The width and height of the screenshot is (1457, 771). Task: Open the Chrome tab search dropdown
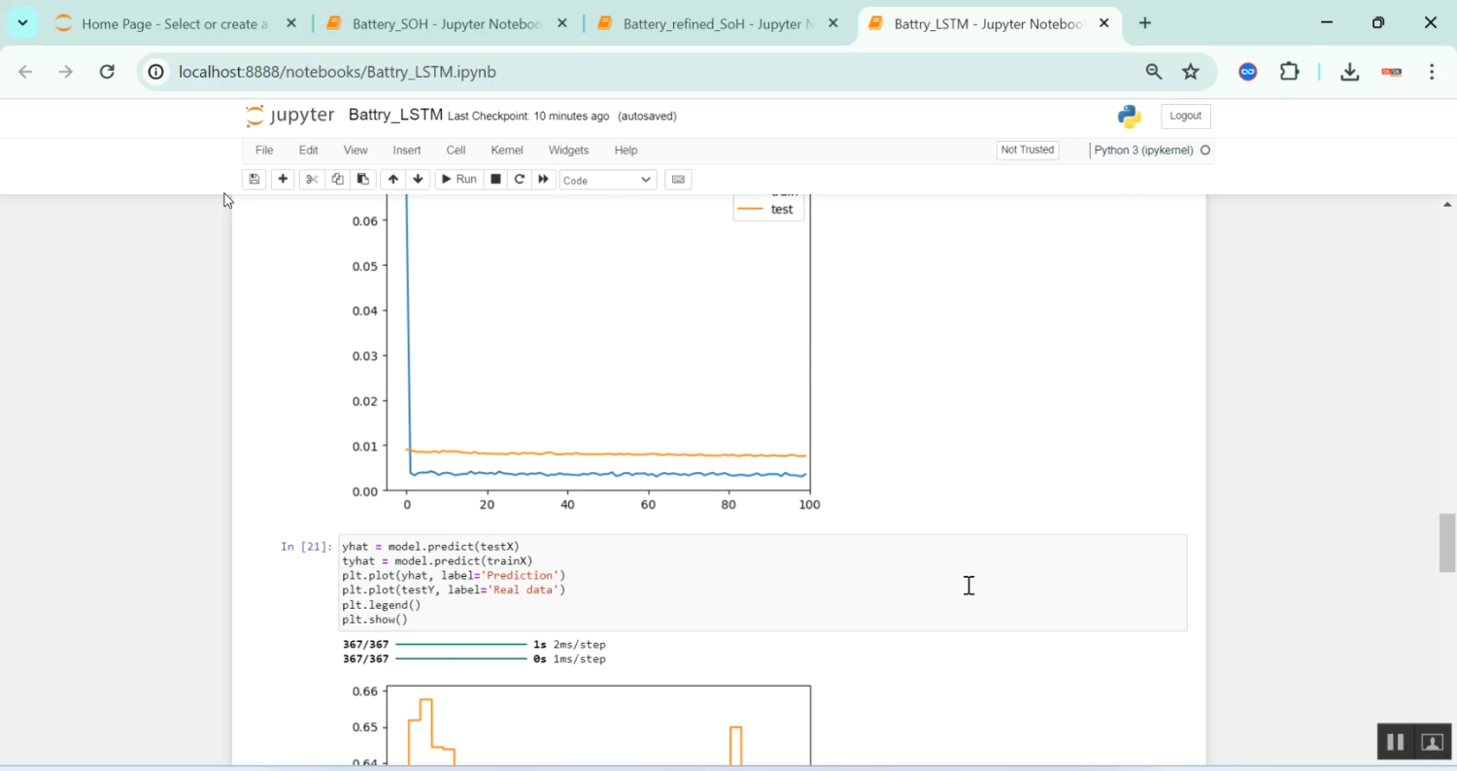pyautogui.click(x=22, y=23)
